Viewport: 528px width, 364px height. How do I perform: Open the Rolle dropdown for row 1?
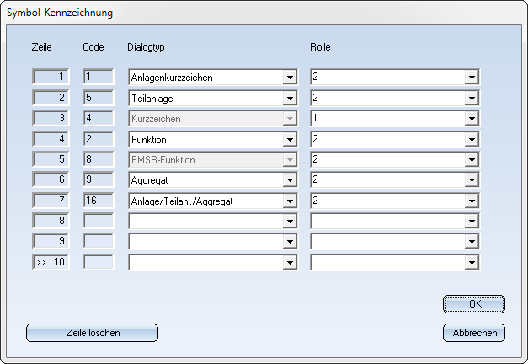(x=472, y=78)
